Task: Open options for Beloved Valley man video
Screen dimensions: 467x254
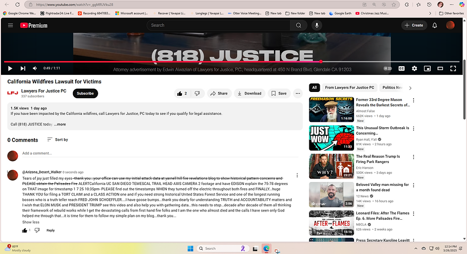Action: coord(414,185)
